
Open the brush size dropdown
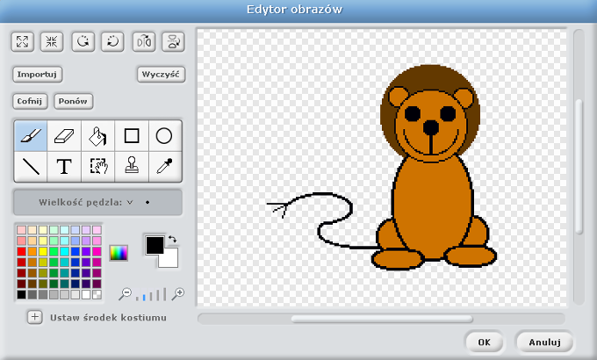[130, 202]
